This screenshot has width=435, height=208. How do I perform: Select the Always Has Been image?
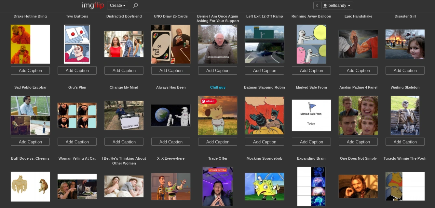click(x=171, y=115)
